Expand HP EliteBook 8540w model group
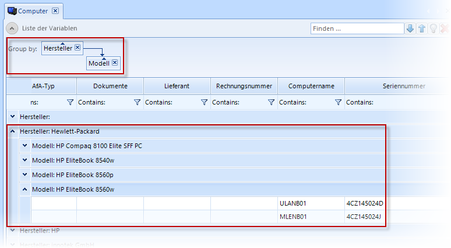Viewport: 451px width, 248px height. click(24, 160)
